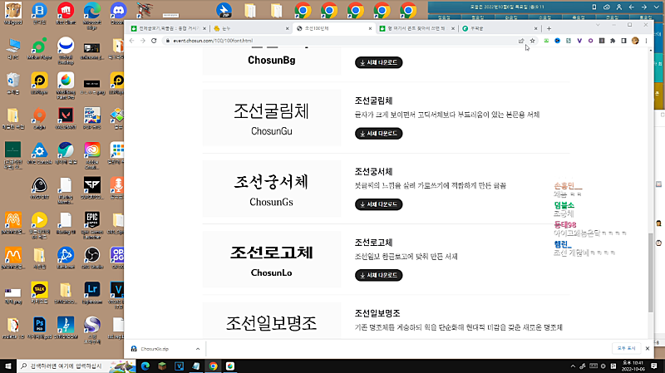Click the purple V extension icon

tap(579, 41)
